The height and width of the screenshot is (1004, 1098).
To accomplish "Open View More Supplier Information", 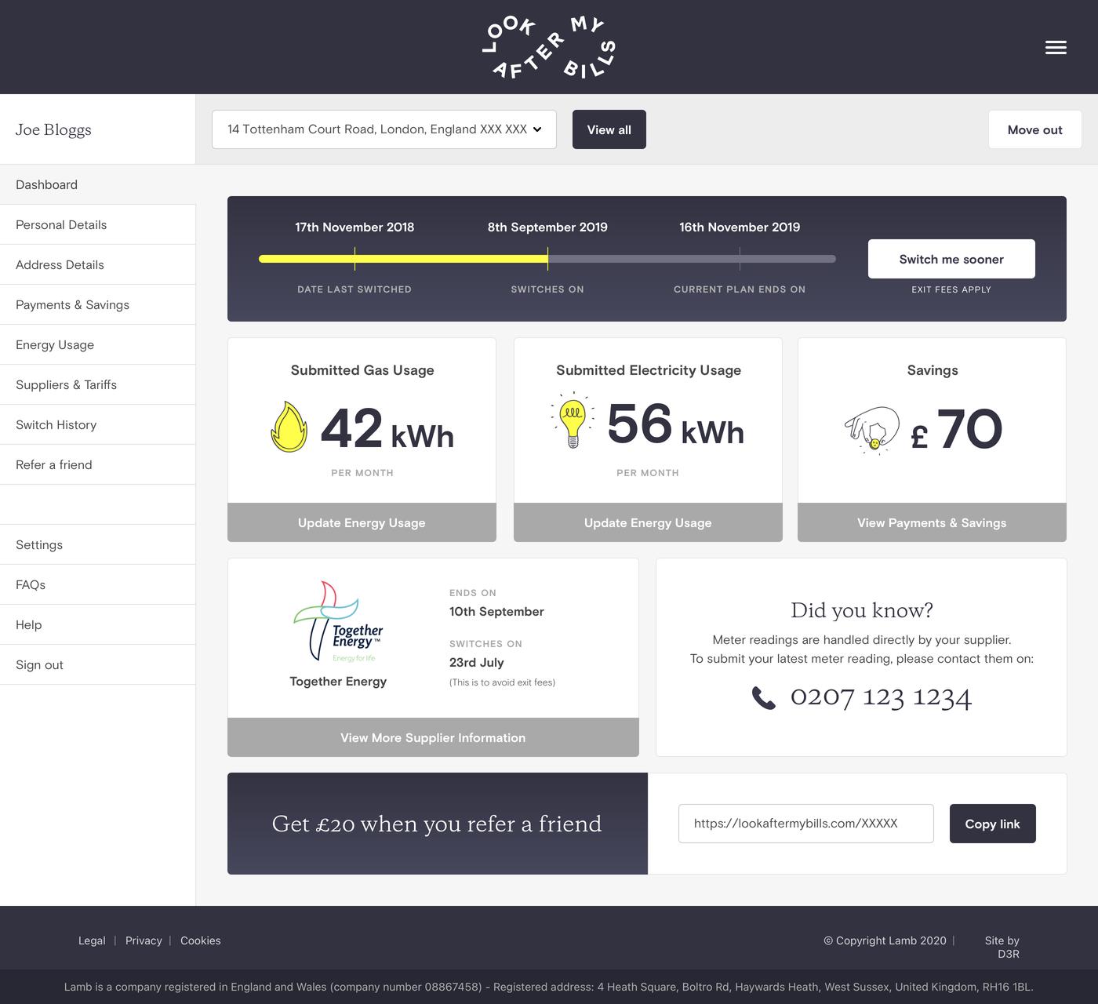I will pyautogui.click(x=432, y=737).
